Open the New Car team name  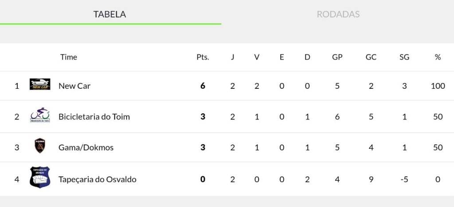(x=74, y=86)
